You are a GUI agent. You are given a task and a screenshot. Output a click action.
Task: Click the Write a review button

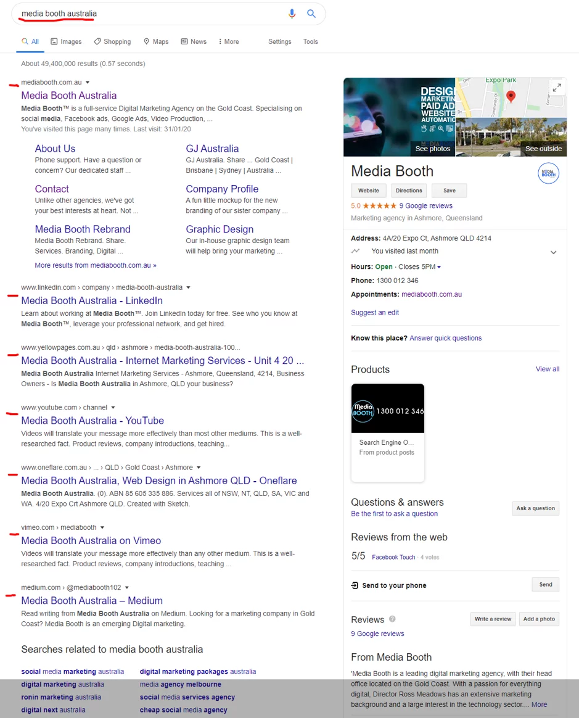tap(493, 619)
